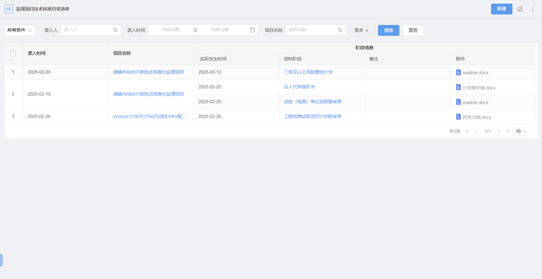
Task: Open the xxxxxxx110kV牡丹站 project link
Action: pos(150,116)
